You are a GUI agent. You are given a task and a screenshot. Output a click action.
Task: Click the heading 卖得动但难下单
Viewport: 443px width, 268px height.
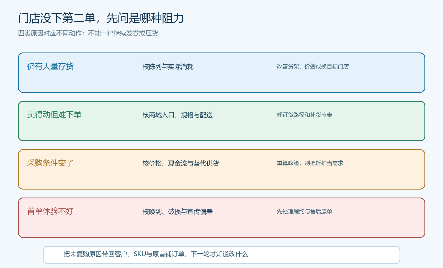pyautogui.click(x=54, y=115)
